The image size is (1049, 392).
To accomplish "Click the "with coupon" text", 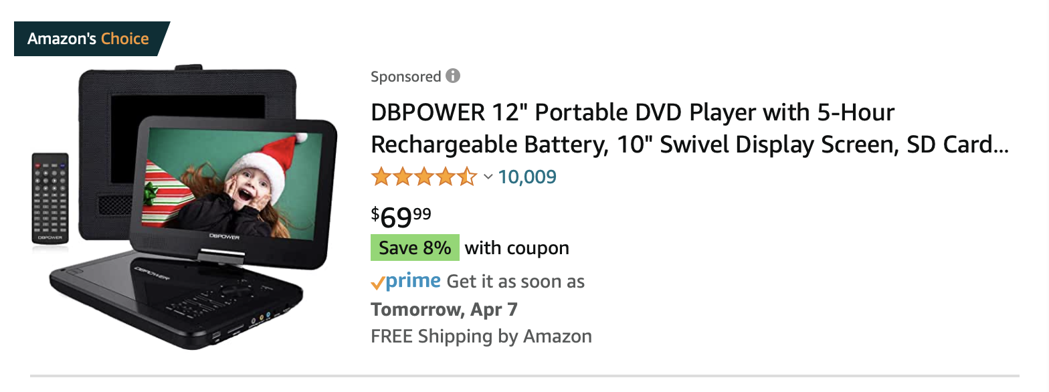I will (517, 248).
